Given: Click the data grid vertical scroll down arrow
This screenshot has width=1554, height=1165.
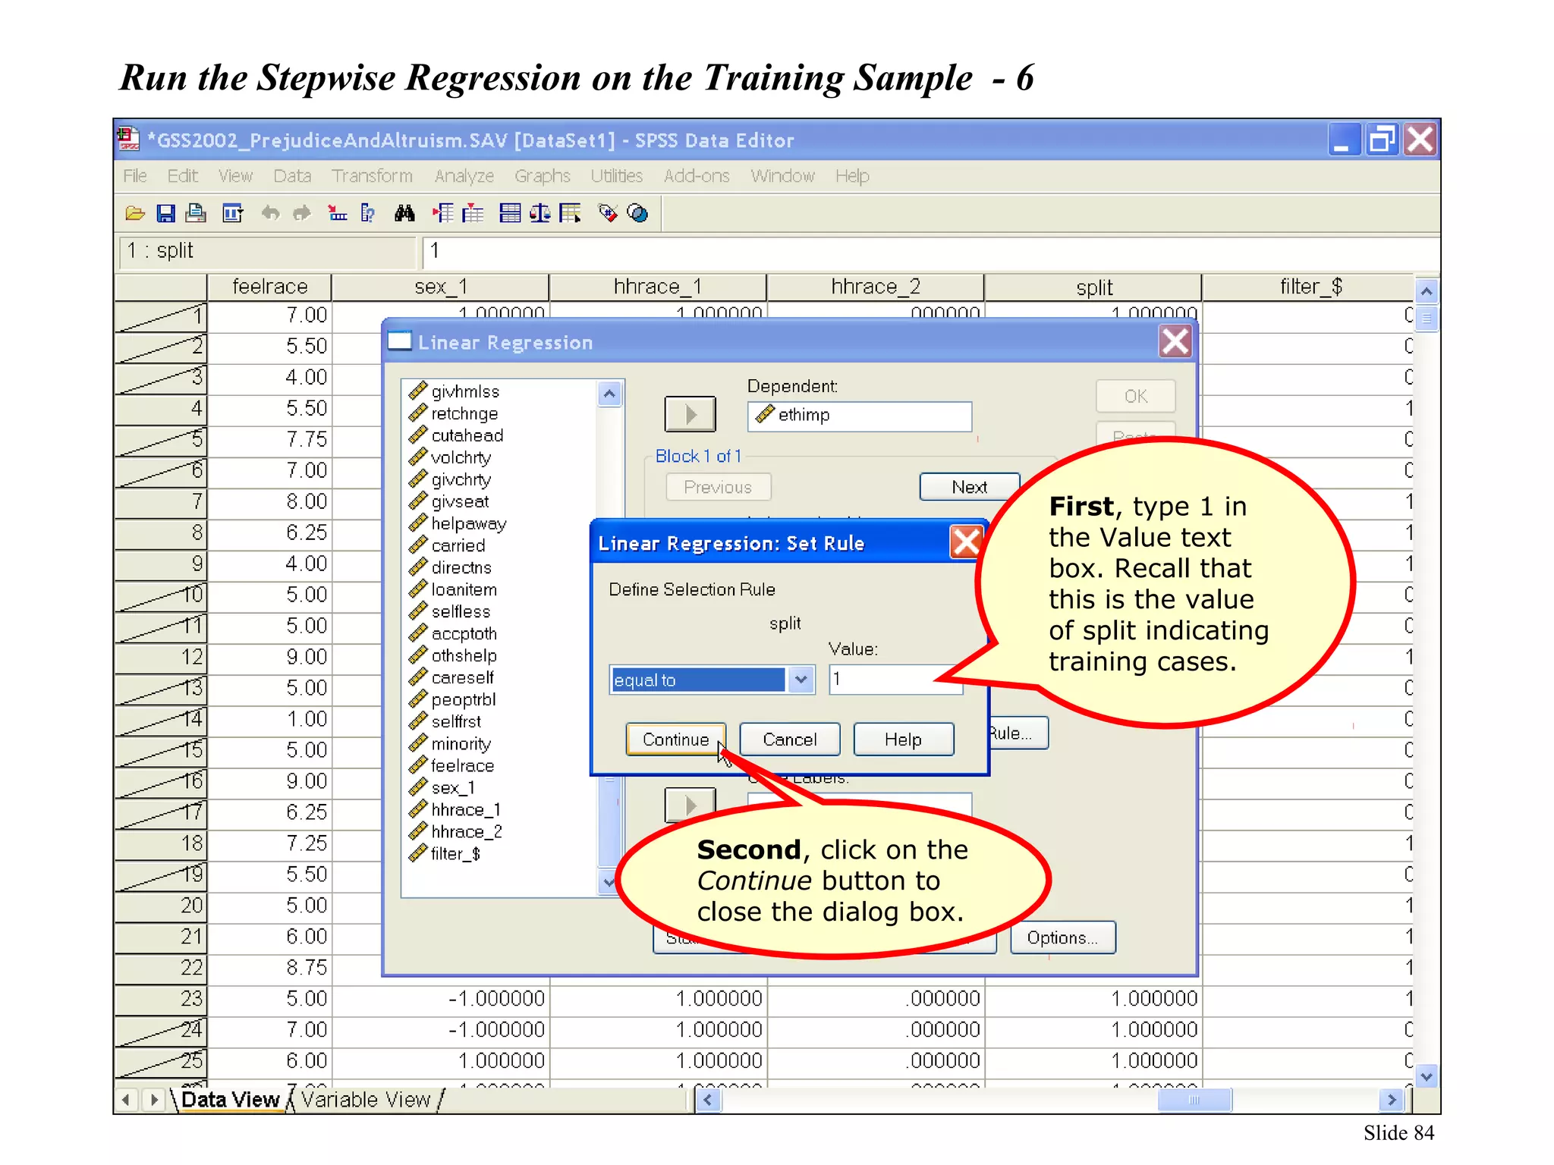Looking at the screenshot, I should pos(1427,1076).
